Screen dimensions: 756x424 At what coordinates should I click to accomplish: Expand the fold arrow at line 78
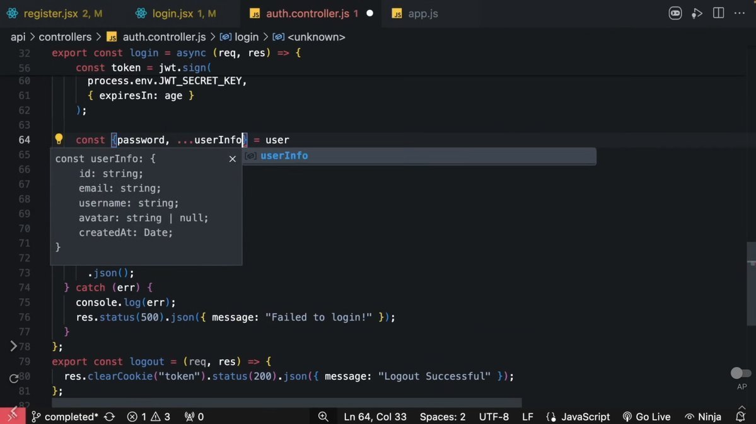[13, 346]
